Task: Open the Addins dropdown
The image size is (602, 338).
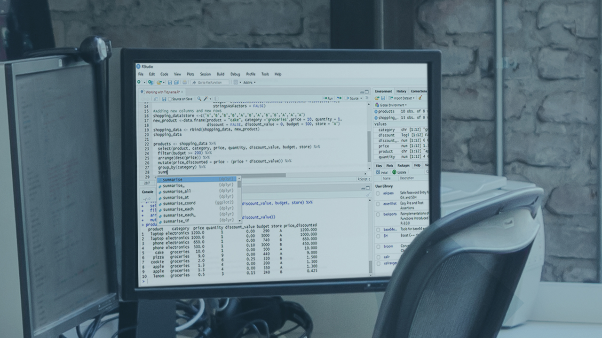Action: point(250,82)
